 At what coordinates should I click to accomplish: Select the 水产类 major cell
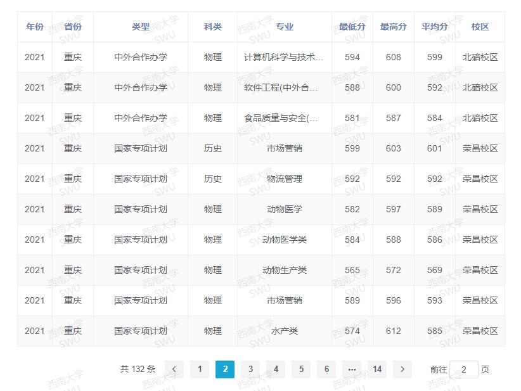coord(283,331)
